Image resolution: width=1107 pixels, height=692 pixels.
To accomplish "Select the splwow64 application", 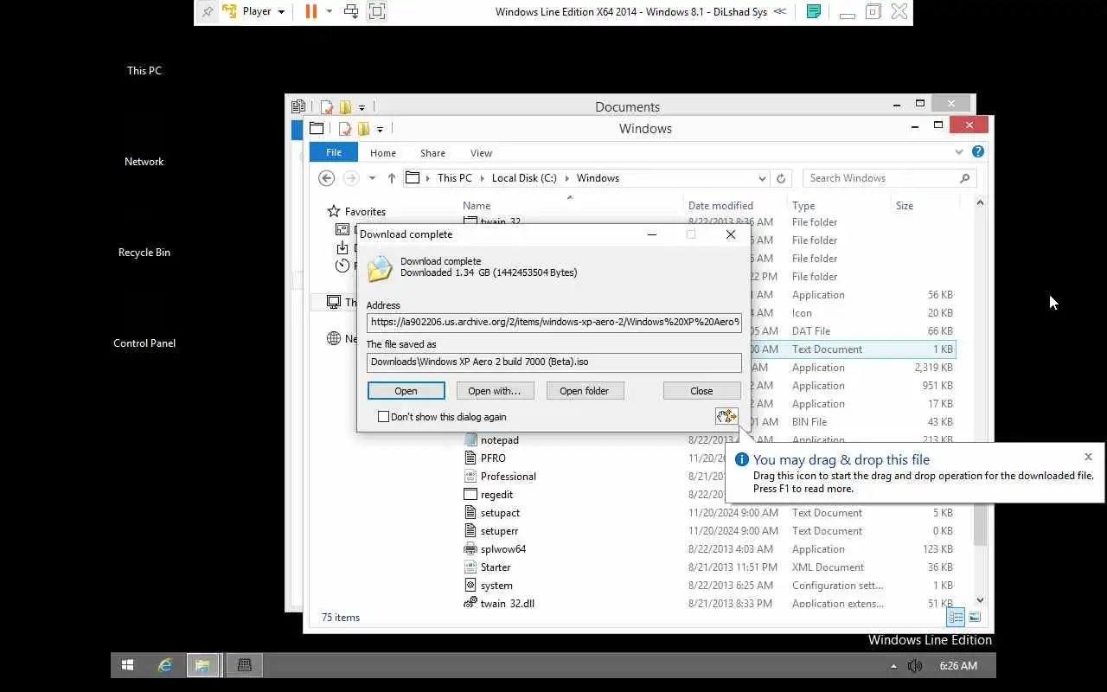I will click(502, 549).
